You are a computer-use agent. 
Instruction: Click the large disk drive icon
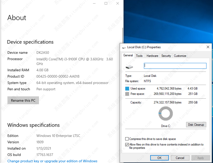pos(129,66)
